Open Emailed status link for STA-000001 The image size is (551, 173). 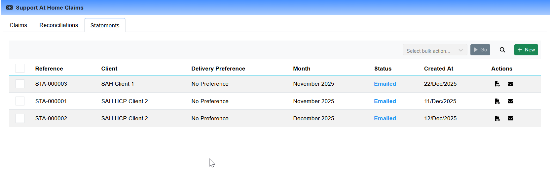point(385,101)
